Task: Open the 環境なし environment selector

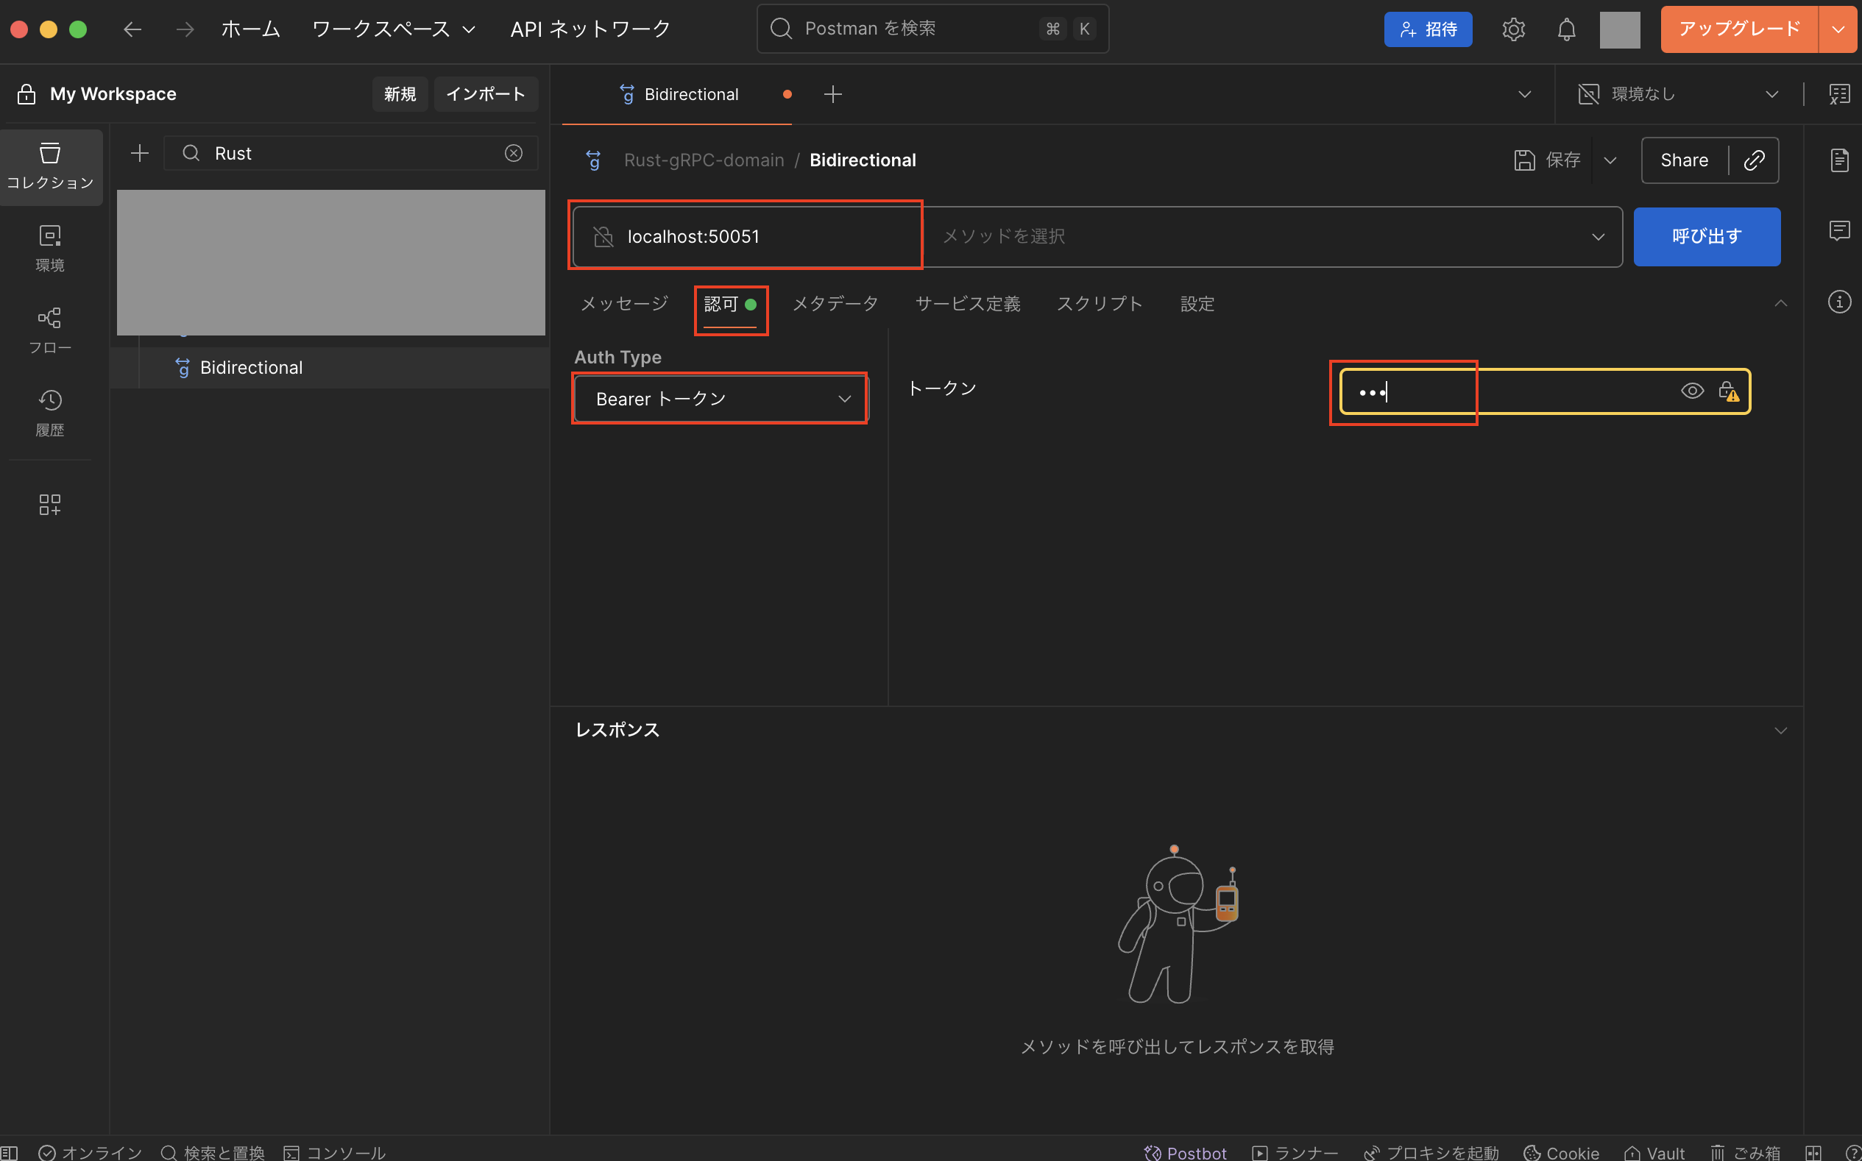Action: tap(1679, 94)
